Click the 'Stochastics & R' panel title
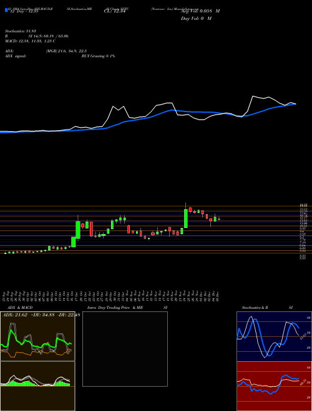This screenshot has width=312, height=411. point(255,308)
